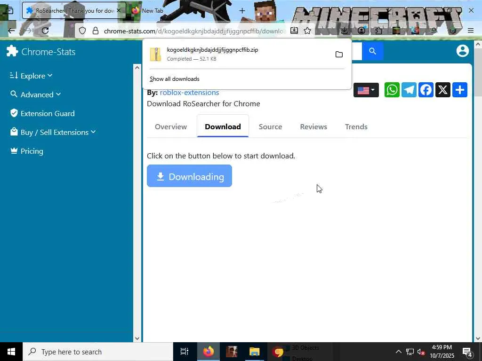Click the URL address bar field
The width and height of the screenshot is (482, 361).
point(194,31)
